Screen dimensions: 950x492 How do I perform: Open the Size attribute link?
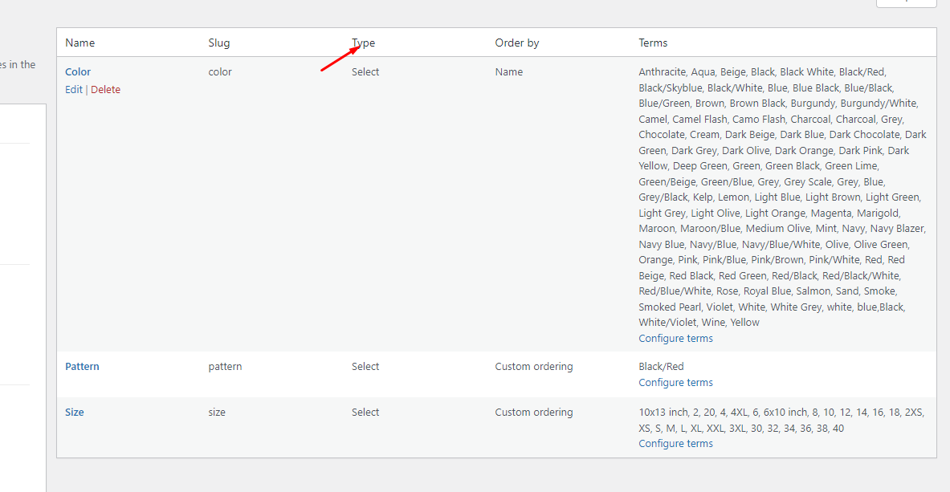tap(75, 412)
